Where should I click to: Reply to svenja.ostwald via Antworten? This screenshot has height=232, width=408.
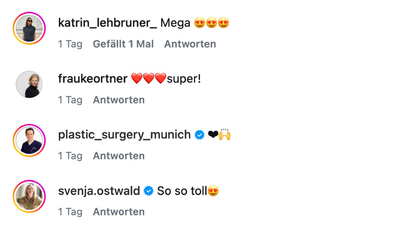(x=119, y=212)
